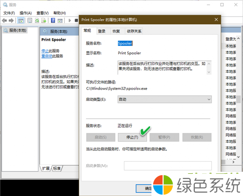Click the 停止 link to stop this service
This screenshot has width=243, height=196.
45,51
